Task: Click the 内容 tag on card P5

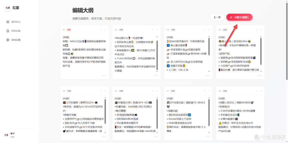Action: (69, 91)
